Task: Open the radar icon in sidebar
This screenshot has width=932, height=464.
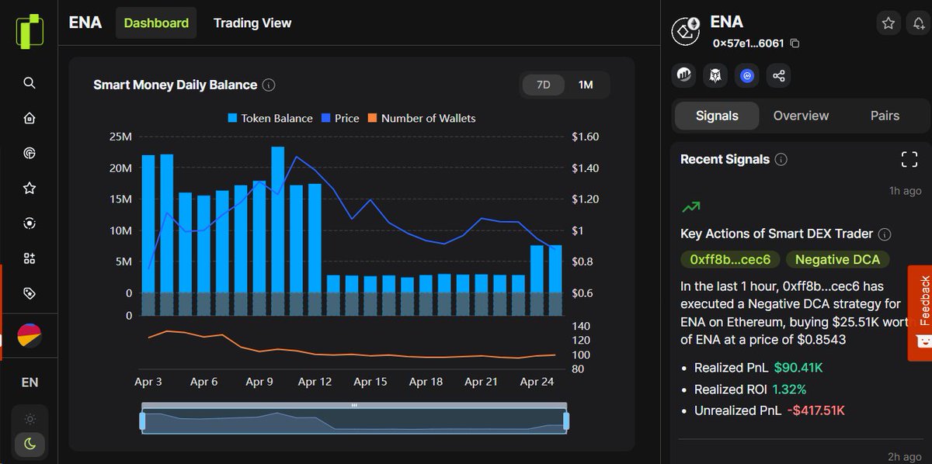Action: point(30,154)
